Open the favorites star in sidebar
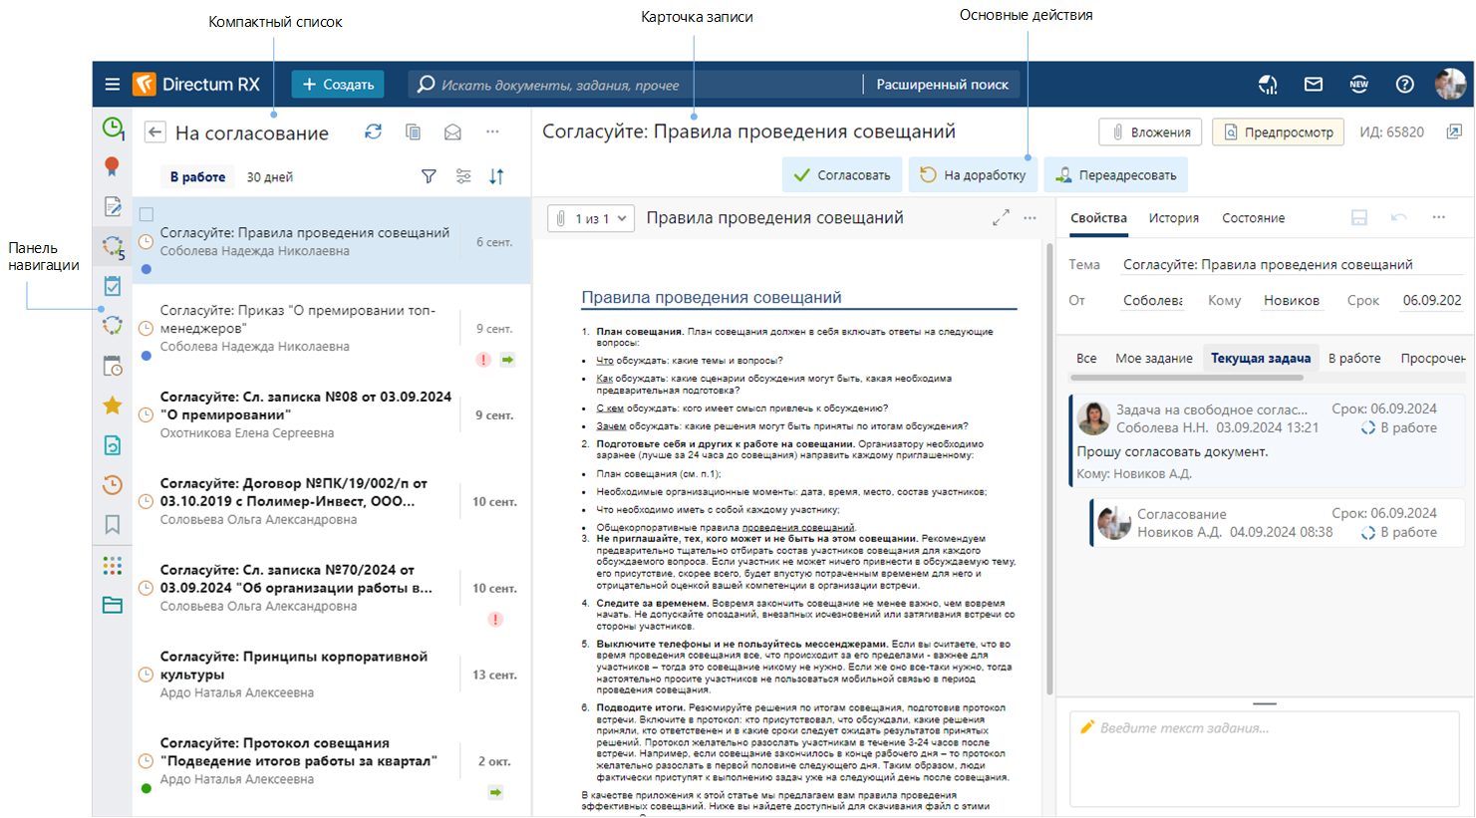 point(113,405)
